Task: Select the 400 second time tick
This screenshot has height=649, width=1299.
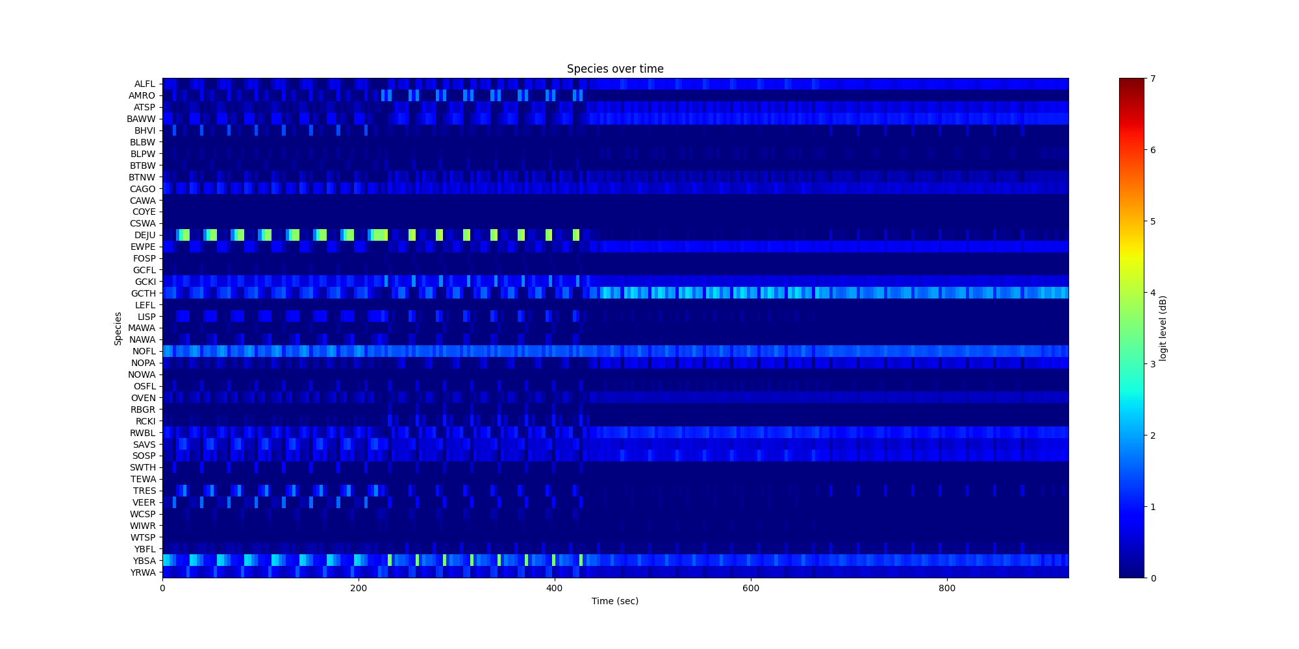Action: pyautogui.click(x=554, y=588)
